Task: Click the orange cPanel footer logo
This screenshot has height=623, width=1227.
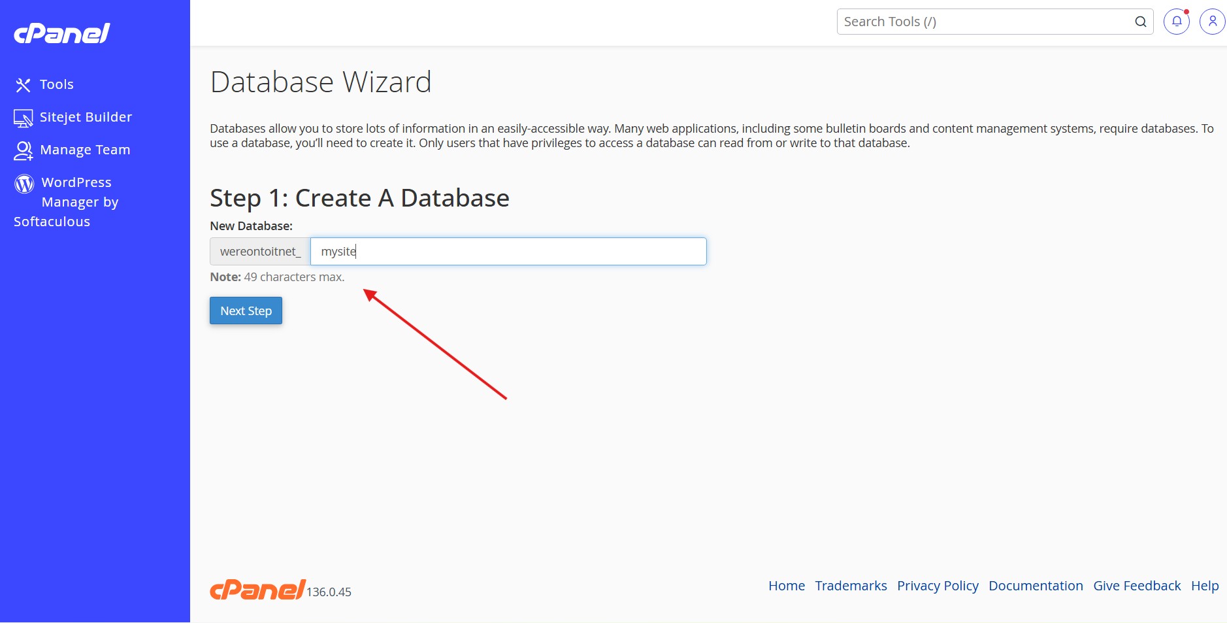Action: pyautogui.click(x=257, y=590)
